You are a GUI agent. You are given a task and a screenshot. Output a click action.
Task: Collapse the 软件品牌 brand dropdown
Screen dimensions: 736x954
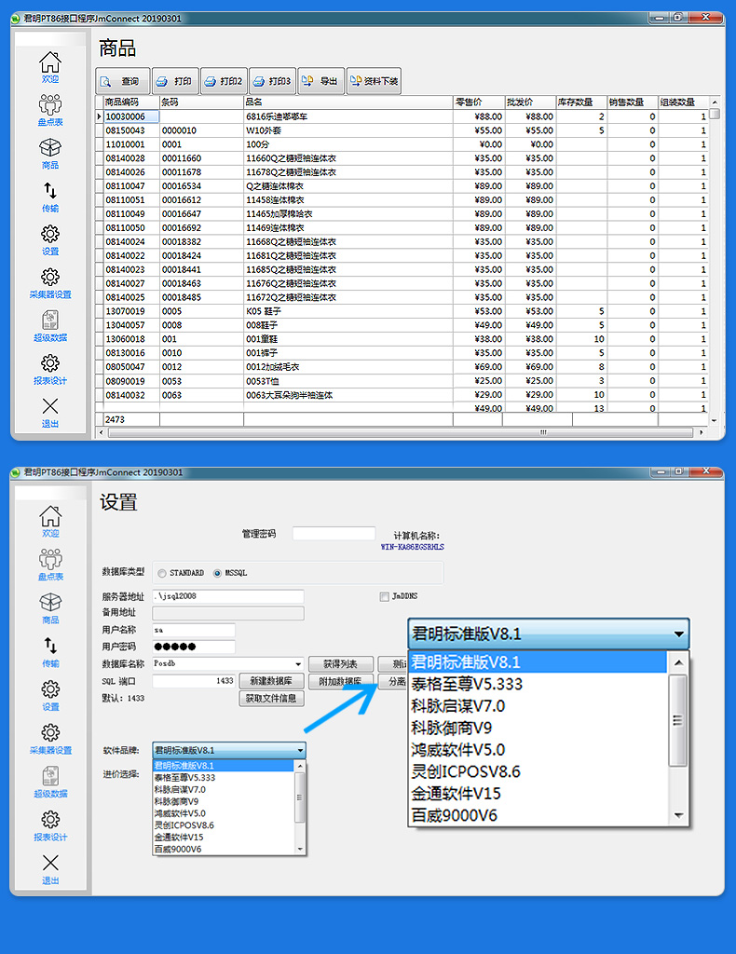[x=300, y=750]
